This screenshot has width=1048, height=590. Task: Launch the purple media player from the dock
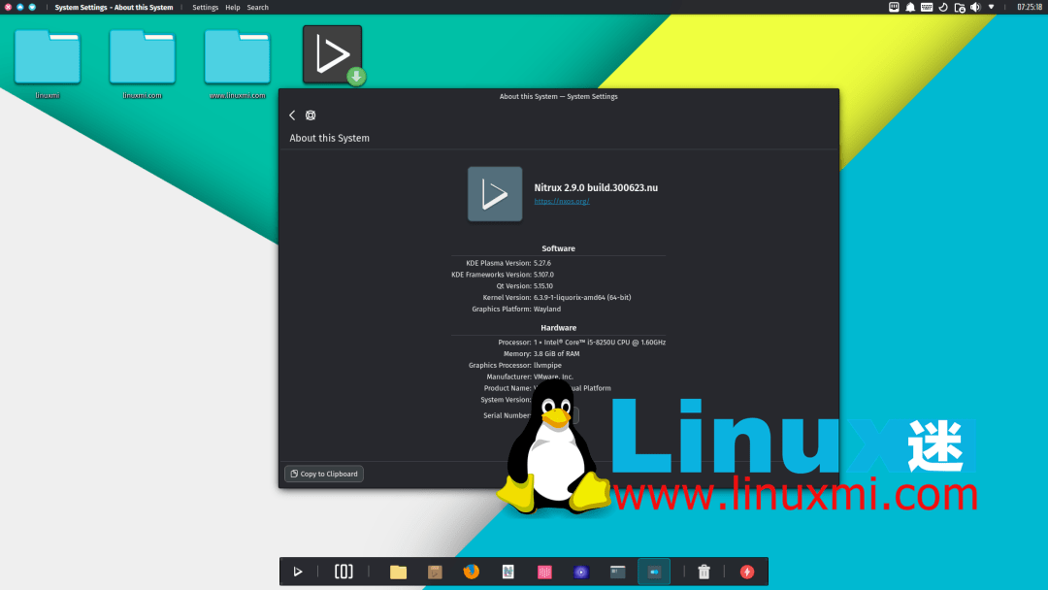coord(580,572)
